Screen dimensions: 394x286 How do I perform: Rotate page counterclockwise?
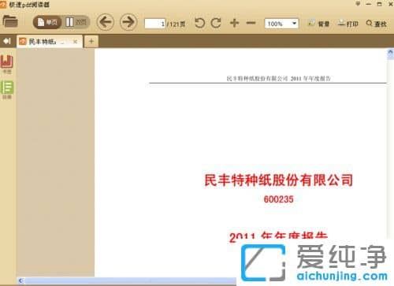coord(199,23)
